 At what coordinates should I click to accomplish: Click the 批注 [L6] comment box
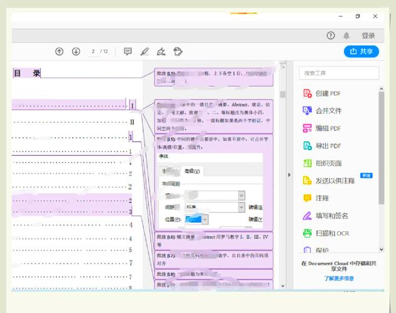(213, 240)
